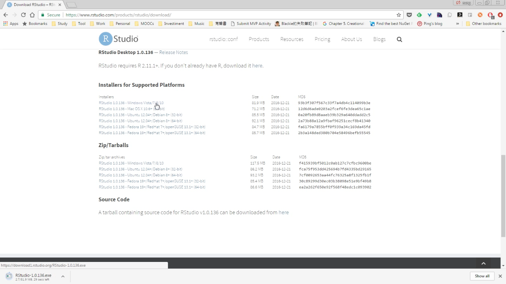Open the Products menu
506x284 pixels.
coord(259,39)
